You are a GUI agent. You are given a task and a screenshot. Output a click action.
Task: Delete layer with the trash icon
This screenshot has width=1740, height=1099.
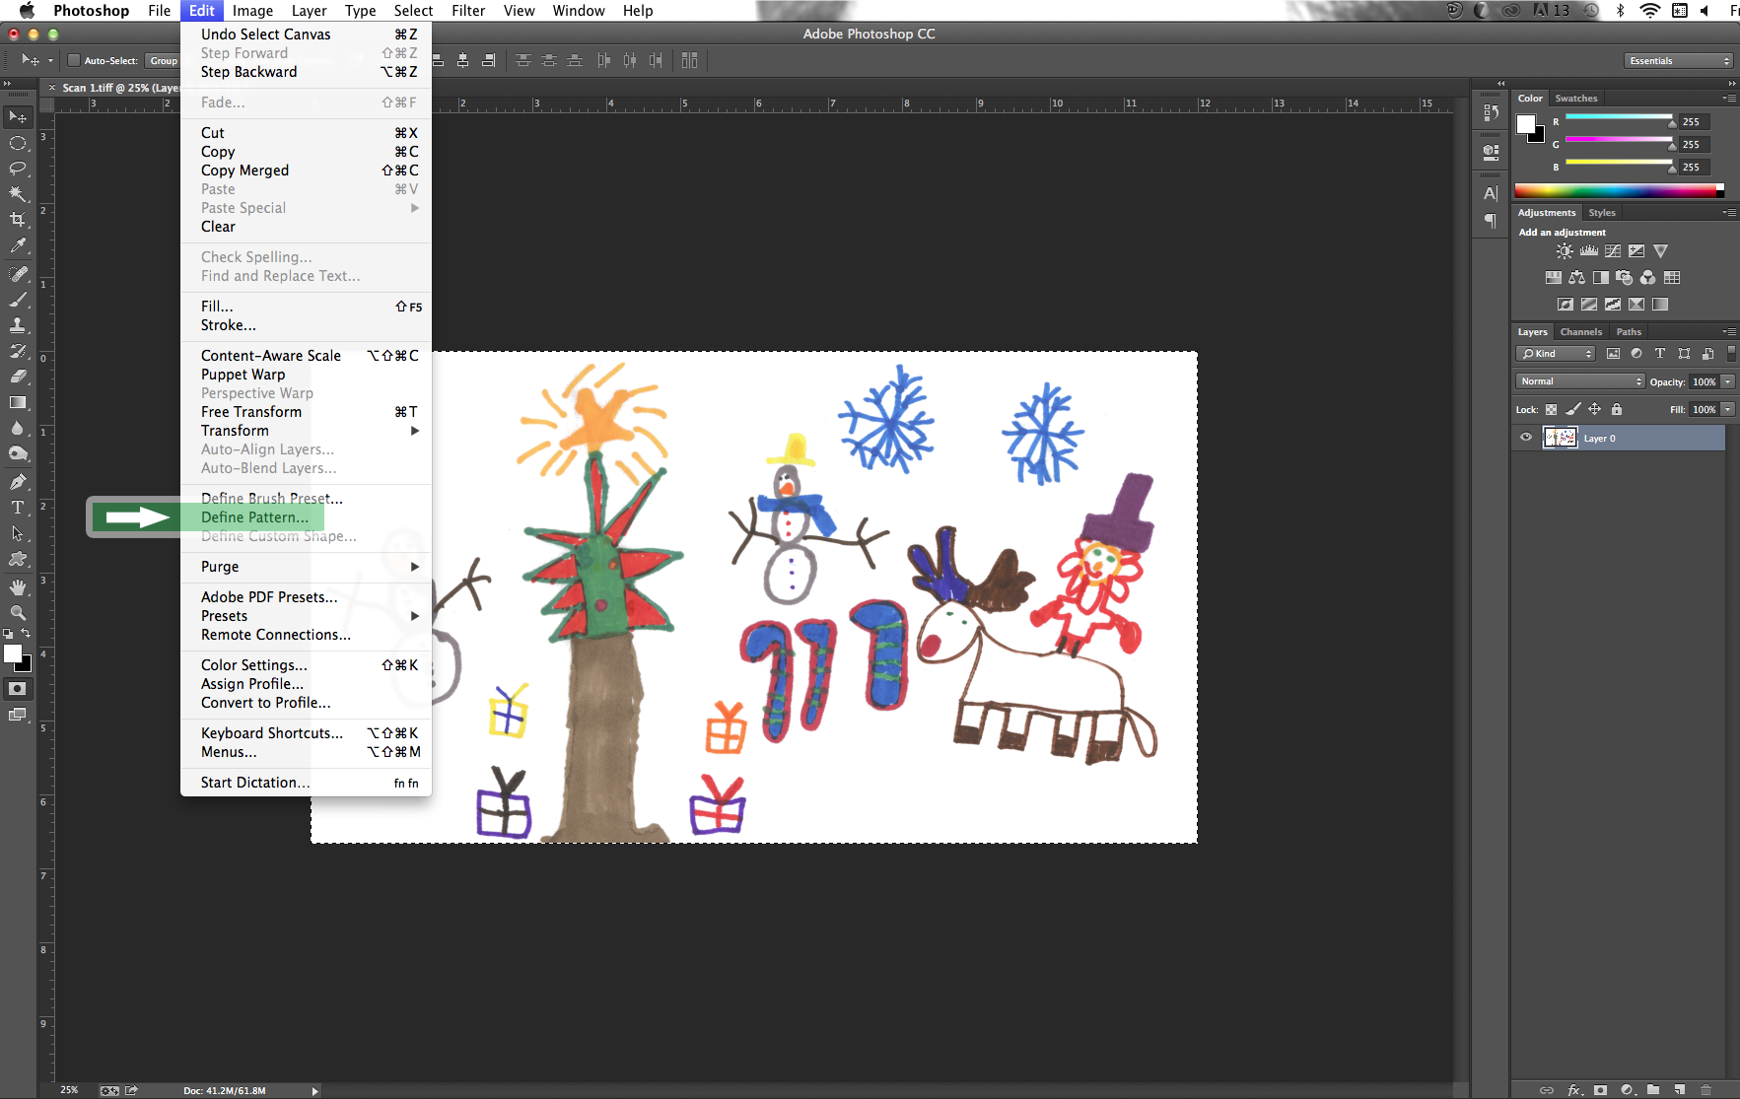(x=1705, y=1089)
